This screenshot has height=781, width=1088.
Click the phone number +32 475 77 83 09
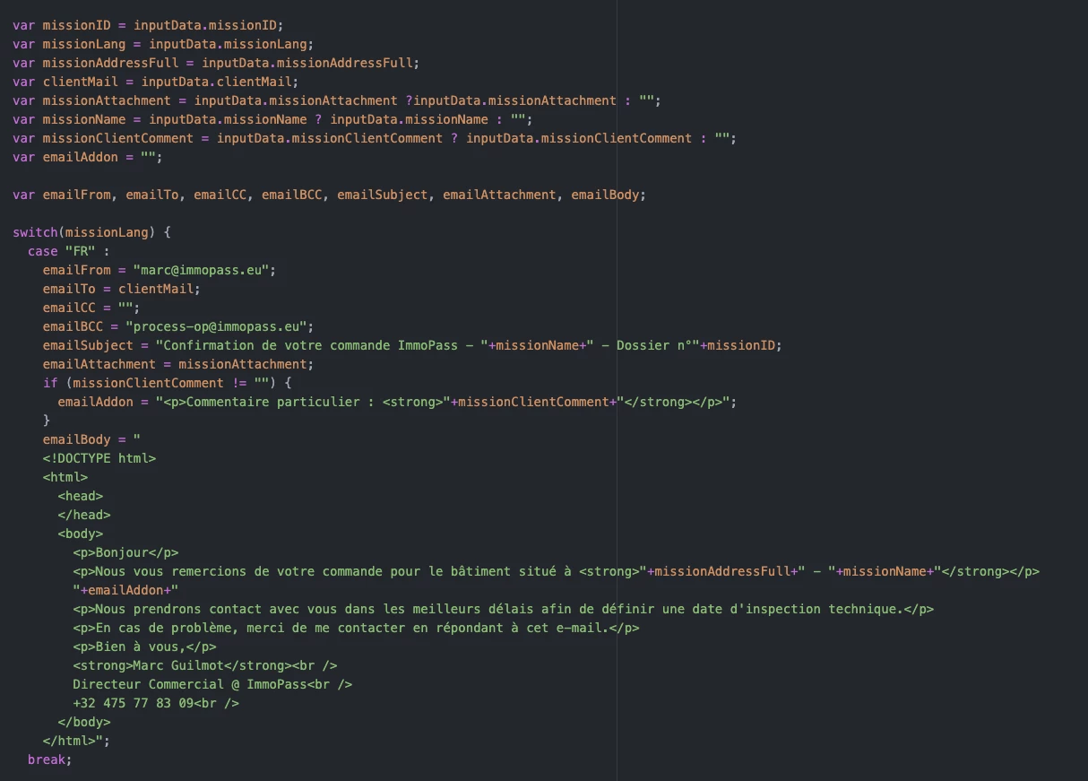point(134,703)
